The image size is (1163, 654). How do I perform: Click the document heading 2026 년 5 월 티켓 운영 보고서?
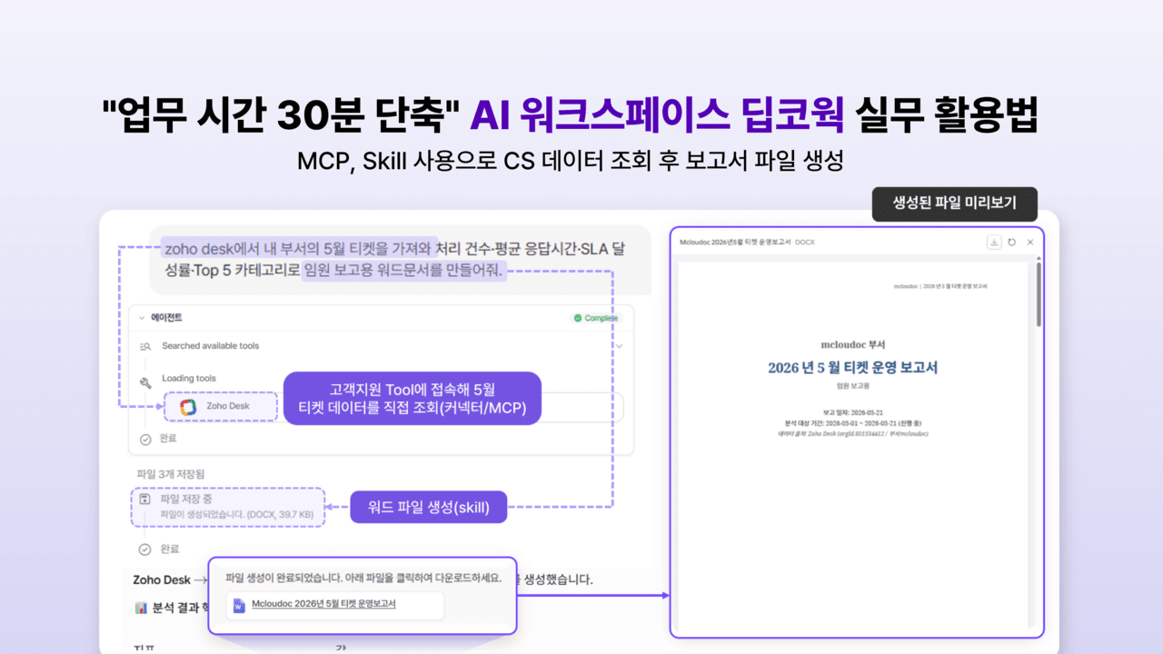coord(852,368)
